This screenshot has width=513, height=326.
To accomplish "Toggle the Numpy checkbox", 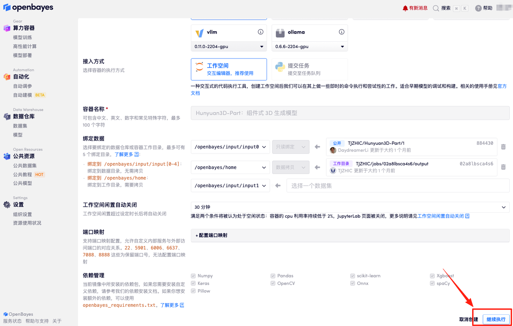I will [x=193, y=276].
